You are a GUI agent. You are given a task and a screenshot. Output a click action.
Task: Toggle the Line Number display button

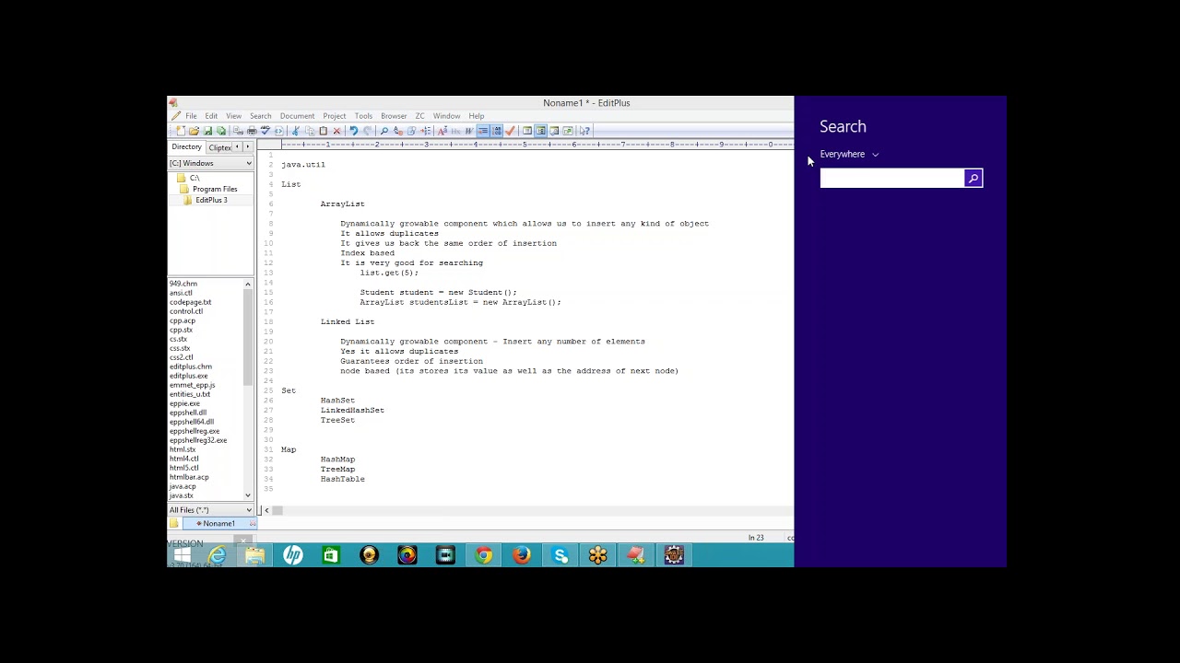[x=497, y=131]
